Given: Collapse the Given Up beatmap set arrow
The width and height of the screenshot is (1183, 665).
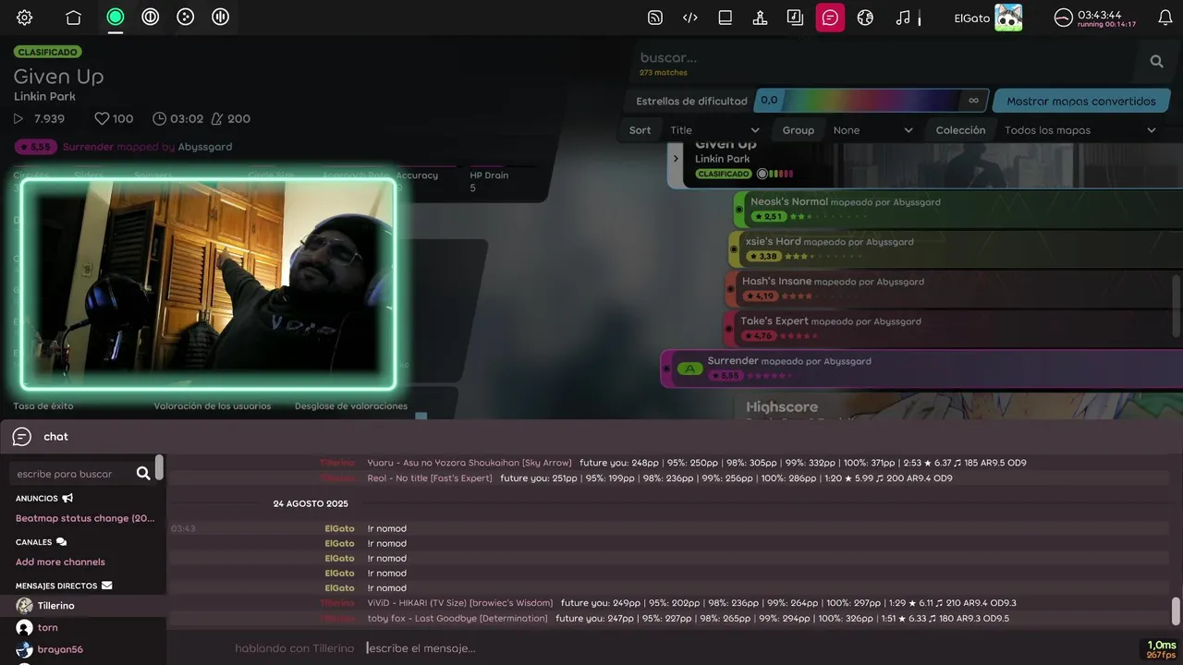Looking at the screenshot, I should tap(675, 158).
